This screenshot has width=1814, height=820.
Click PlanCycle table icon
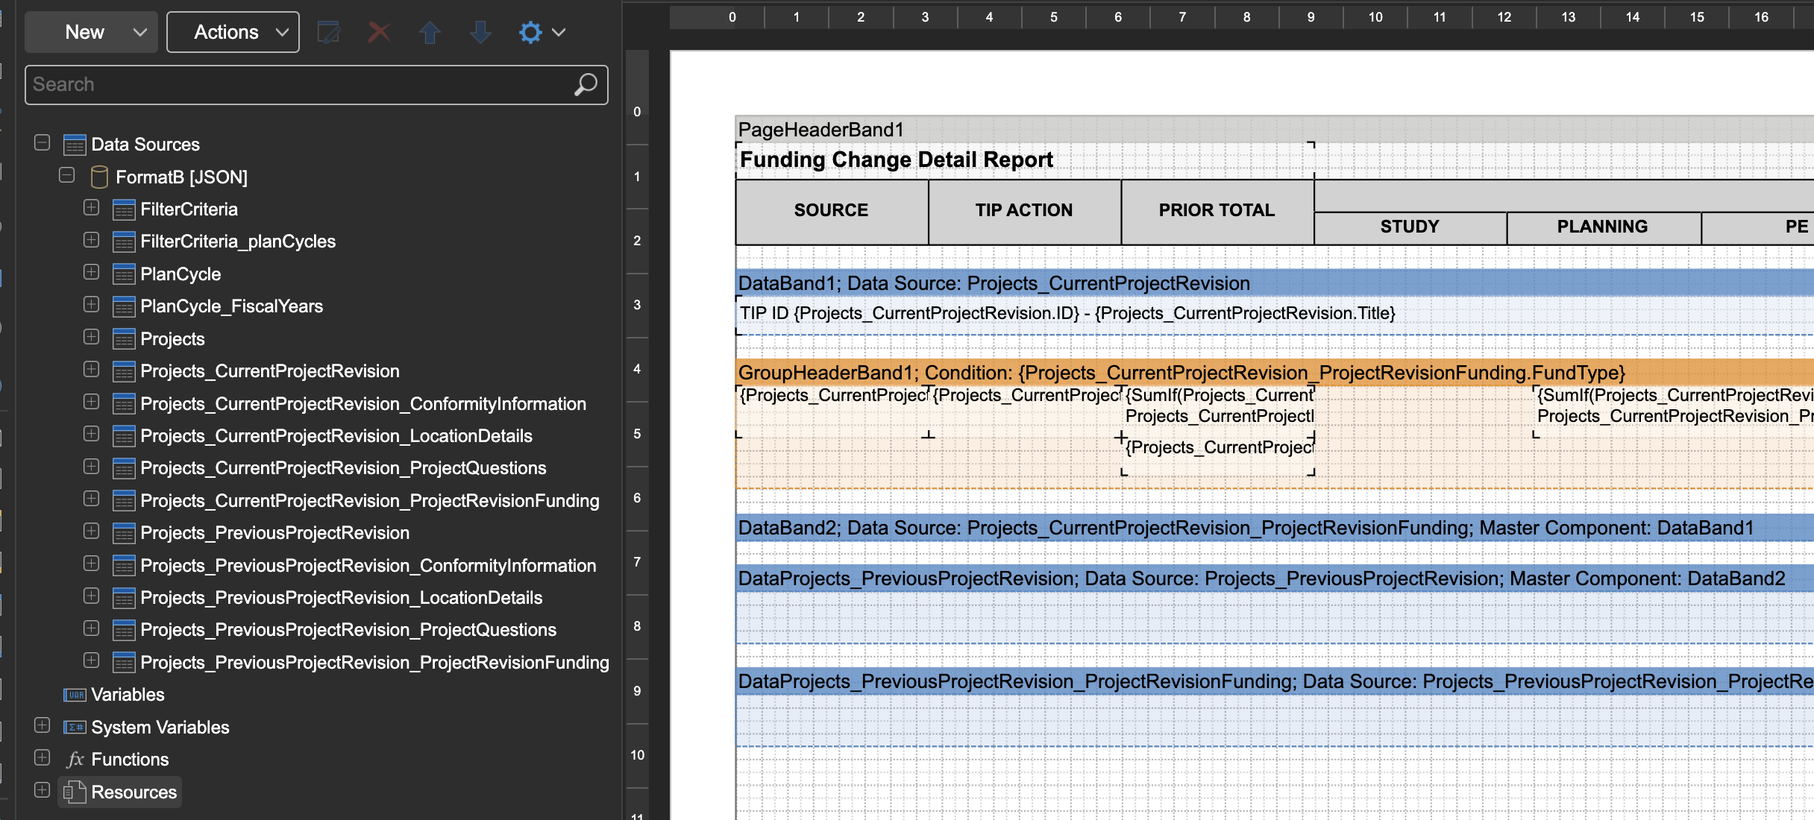tap(124, 274)
